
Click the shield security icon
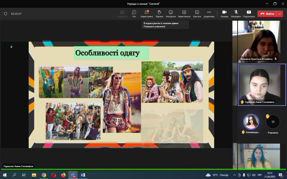tap(5, 14)
